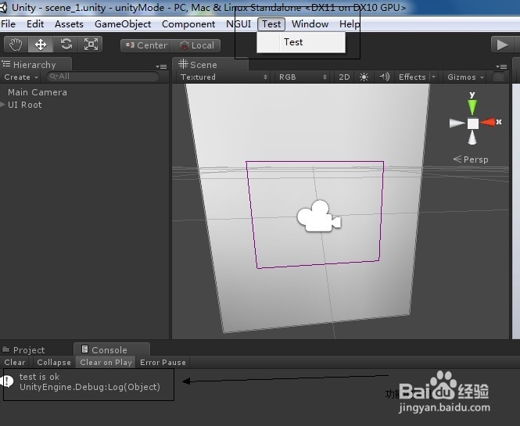Toggle Persp projection label
This screenshot has width=520, height=426.
tap(471, 159)
